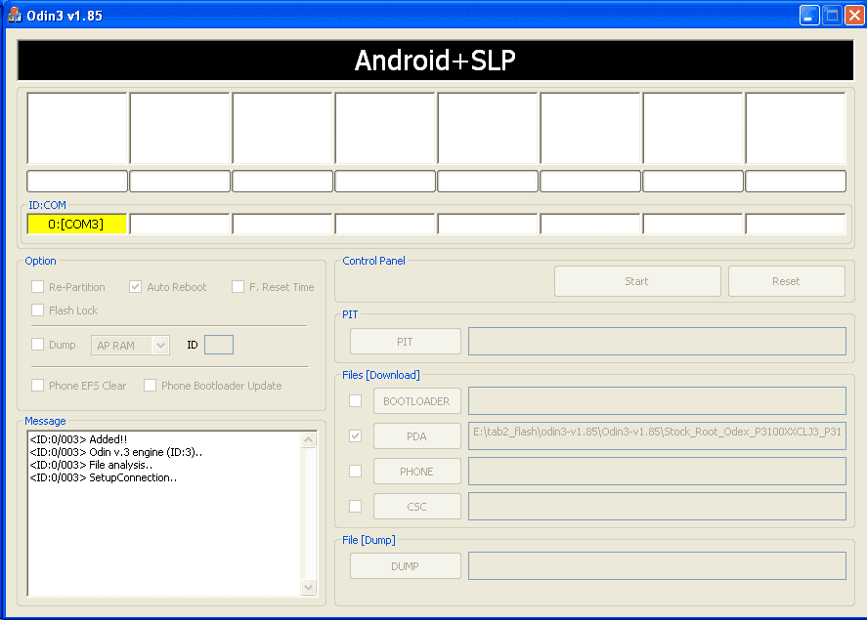This screenshot has width=867, height=620.
Task: Open the AP RAM dump dropdown
Action: pyautogui.click(x=160, y=346)
